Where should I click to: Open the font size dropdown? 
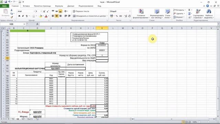coord(41,11)
